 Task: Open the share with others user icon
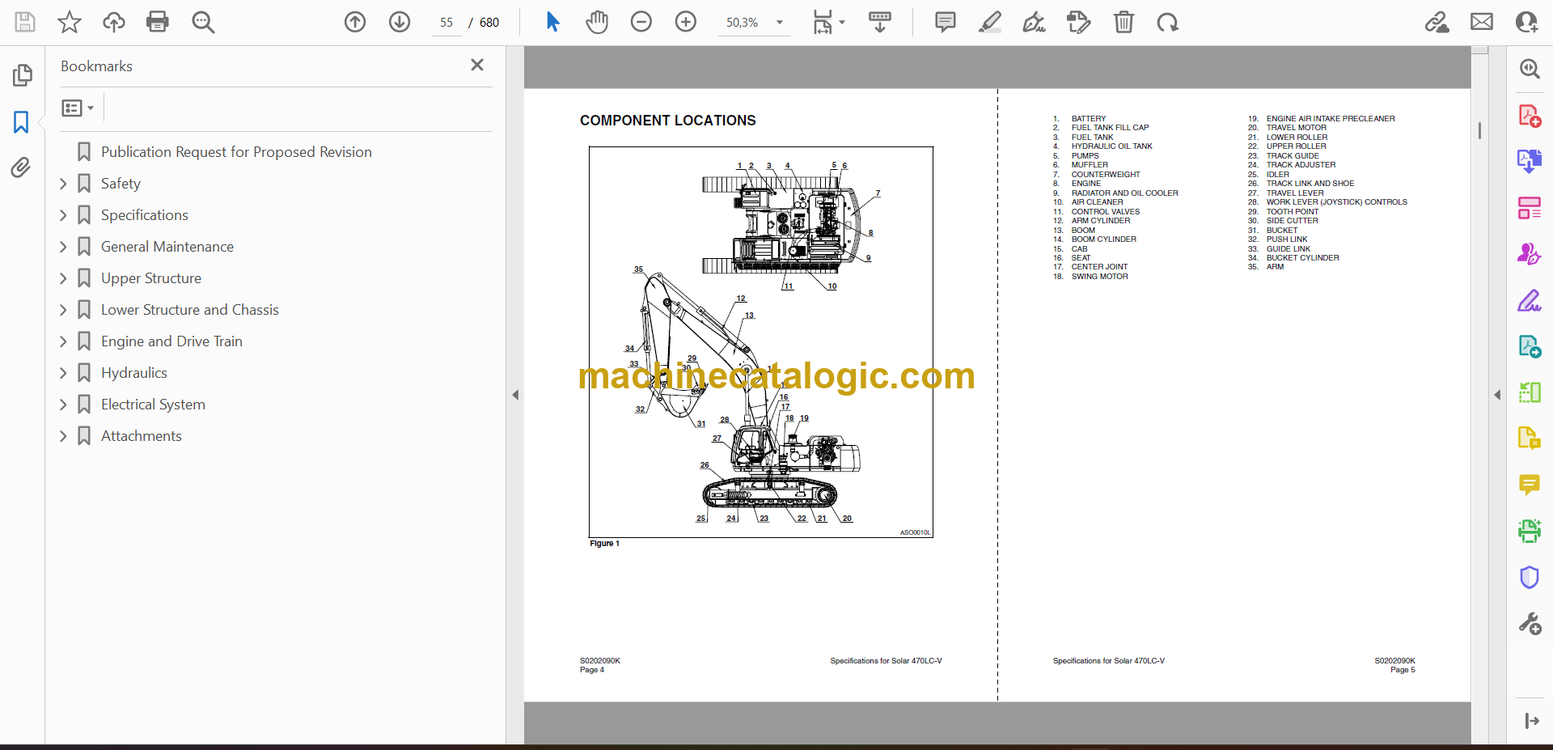[x=1526, y=22]
